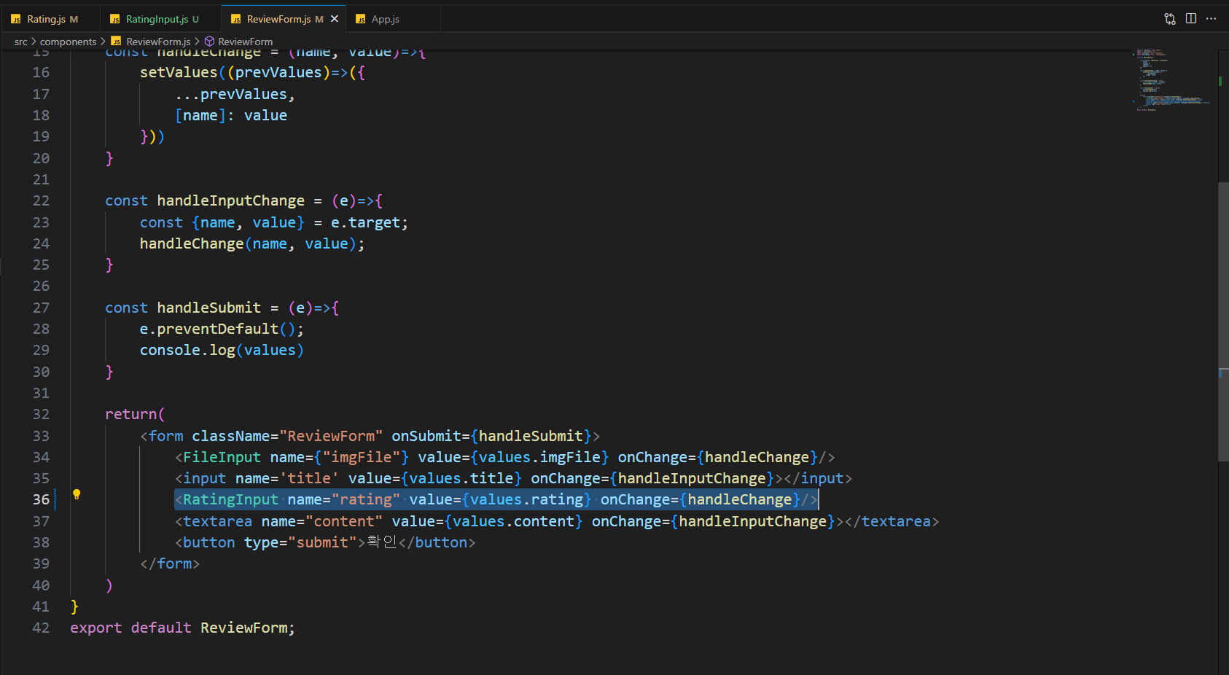This screenshot has height=675, width=1229.
Task: Click the onSubmit attribute on line 33
Action: click(x=426, y=437)
